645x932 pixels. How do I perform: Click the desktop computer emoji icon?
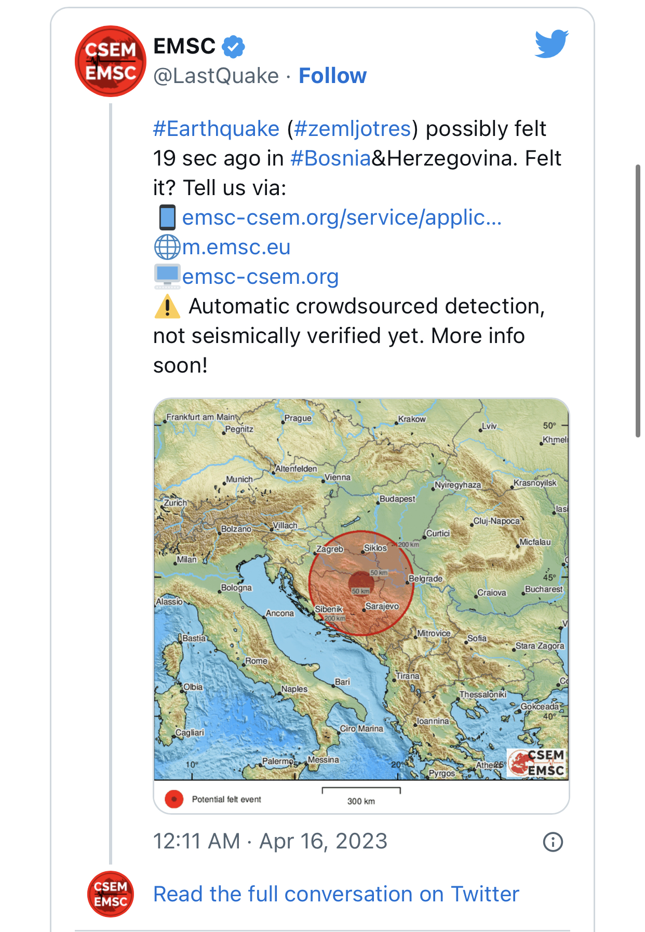coord(167,277)
